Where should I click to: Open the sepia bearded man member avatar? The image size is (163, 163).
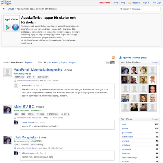click(143, 80)
